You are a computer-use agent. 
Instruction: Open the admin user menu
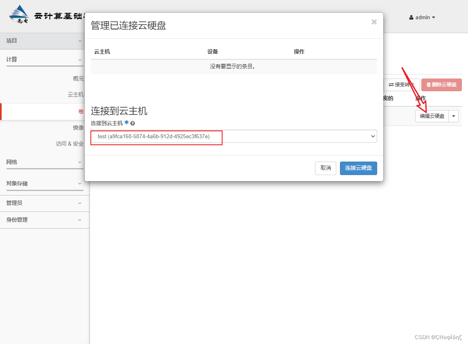coord(422,17)
